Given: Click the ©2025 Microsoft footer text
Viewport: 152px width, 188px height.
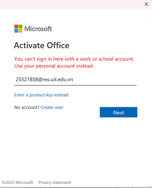Looking at the screenshot, I should [x=17, y=182].
